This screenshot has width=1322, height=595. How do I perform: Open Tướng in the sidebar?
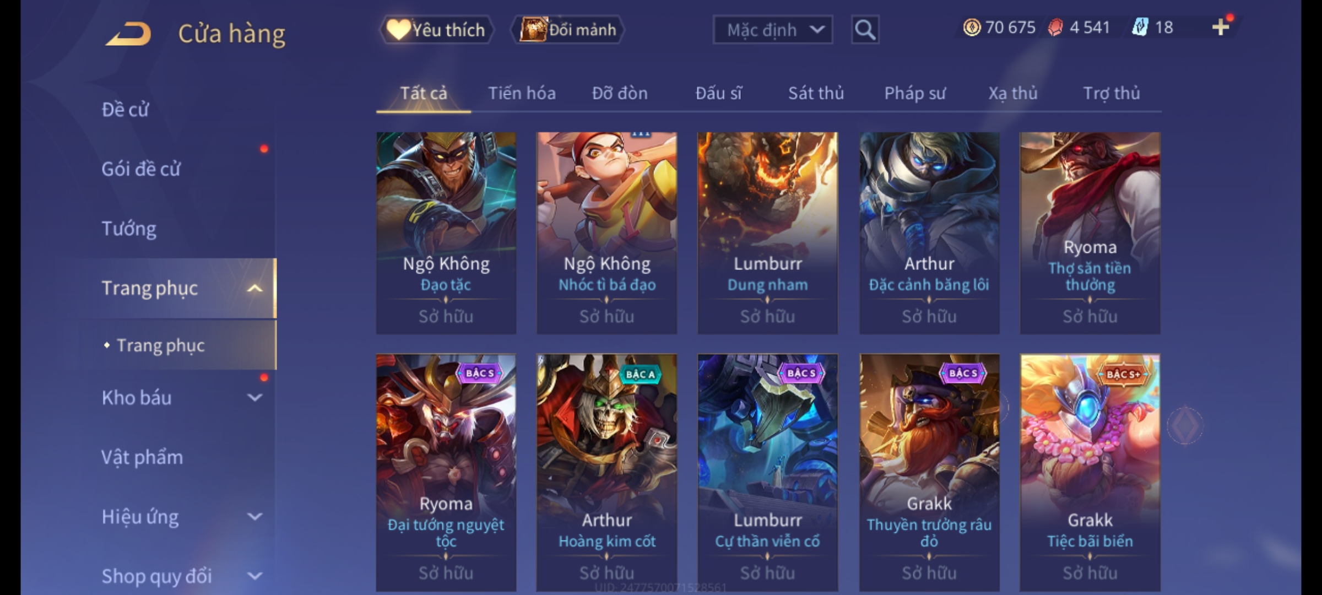pyautogui.click(x=129, y=229)
